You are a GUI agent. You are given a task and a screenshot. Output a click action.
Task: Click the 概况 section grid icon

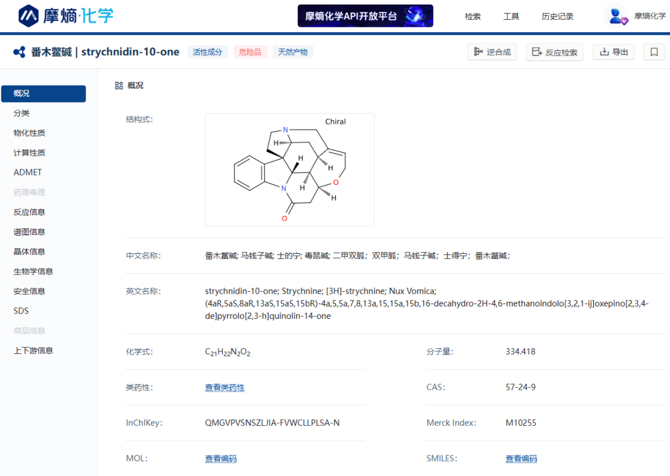coord(119,86)
